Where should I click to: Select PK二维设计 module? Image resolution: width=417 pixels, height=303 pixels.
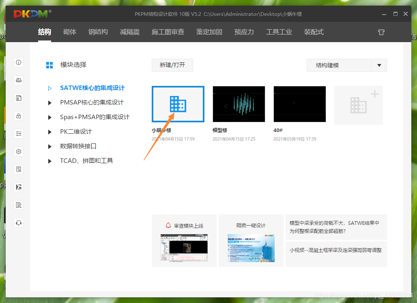(76, 132)
